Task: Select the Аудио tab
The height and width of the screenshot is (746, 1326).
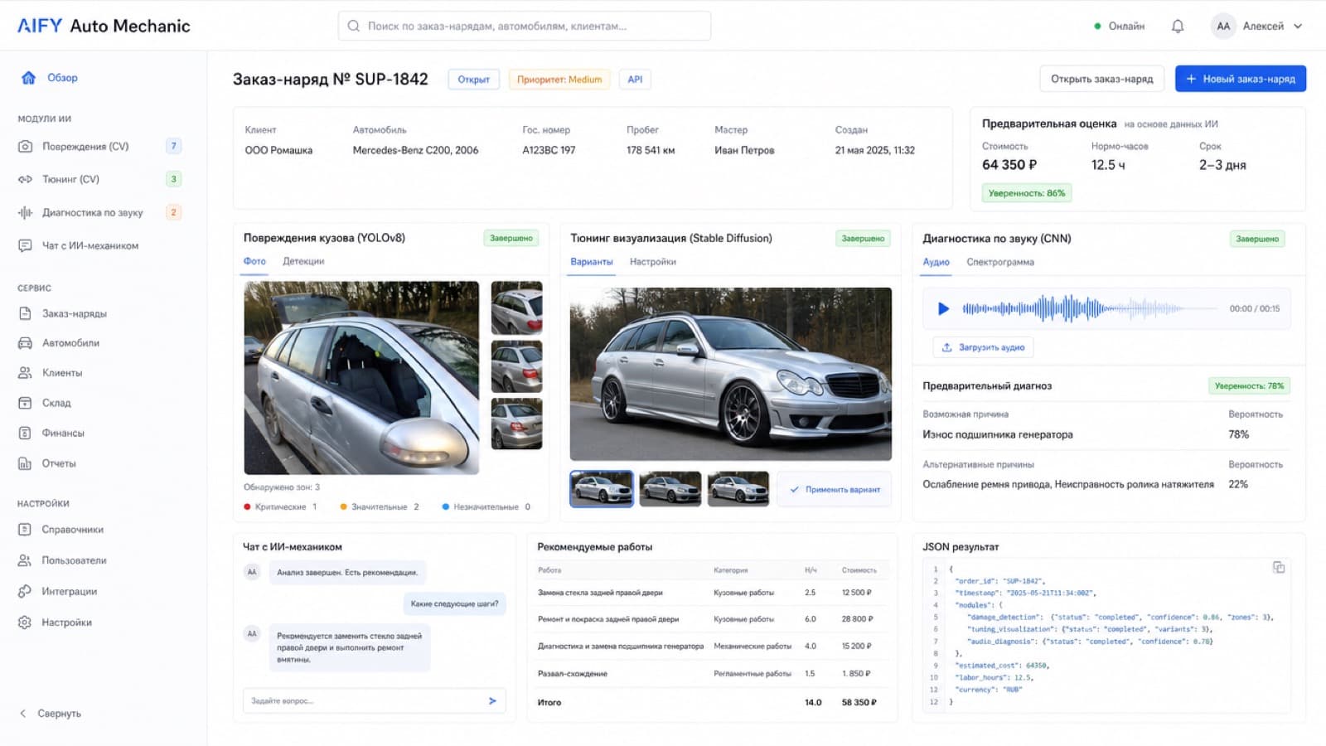Action: coord(936,262)
